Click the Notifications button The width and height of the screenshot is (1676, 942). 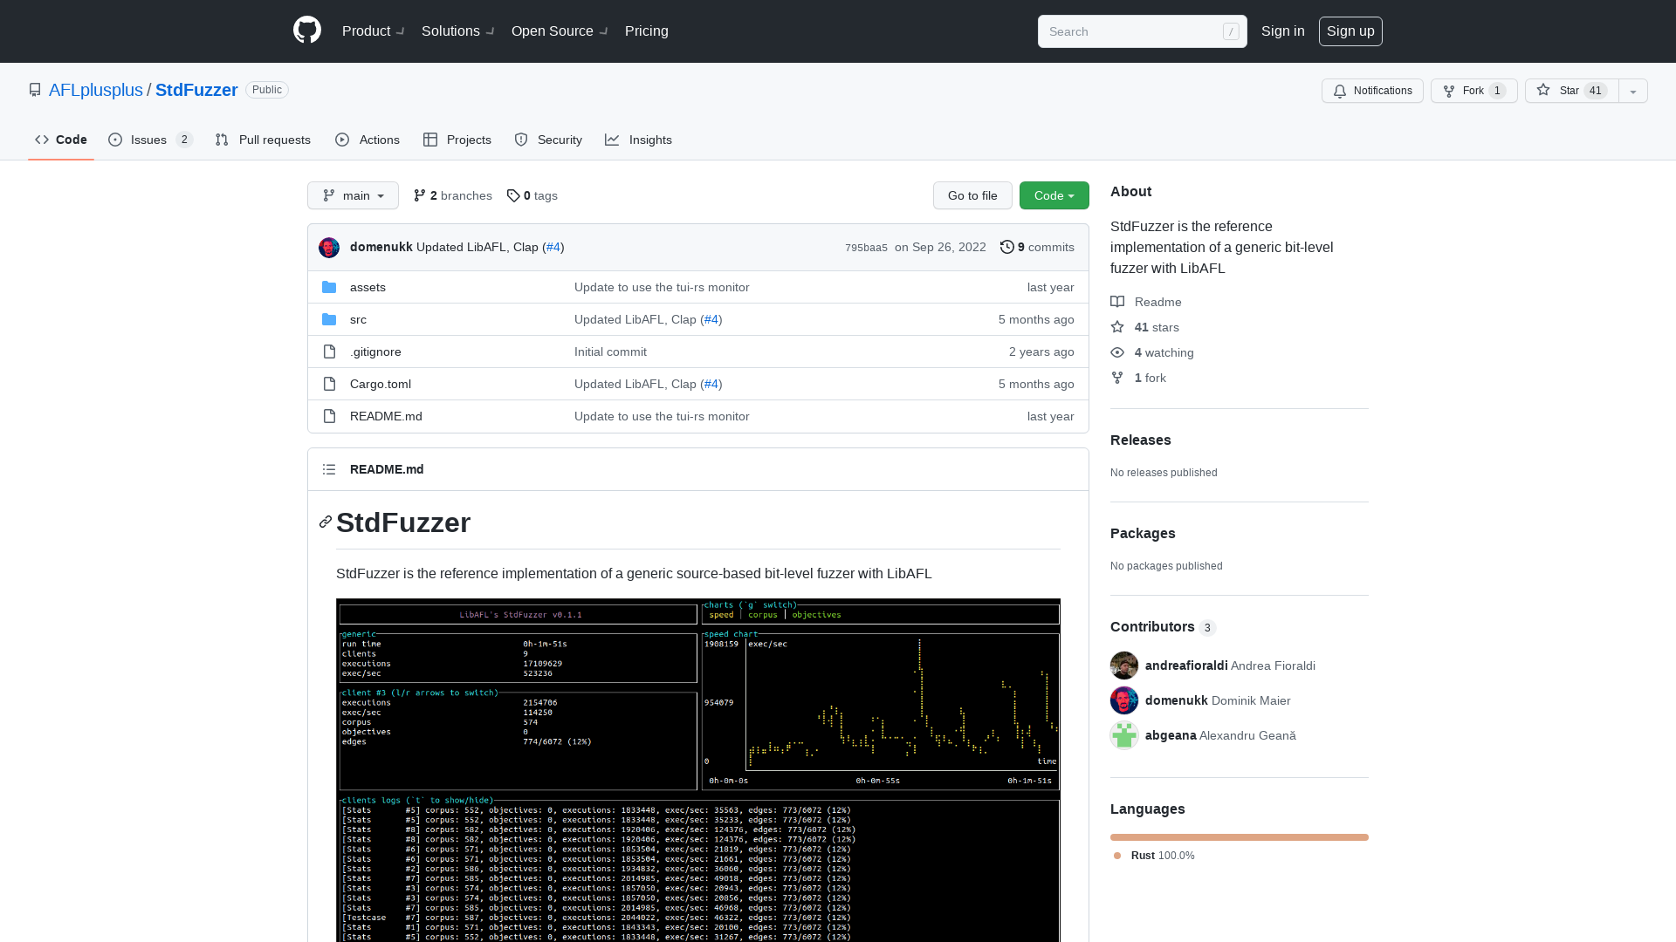1372,91
